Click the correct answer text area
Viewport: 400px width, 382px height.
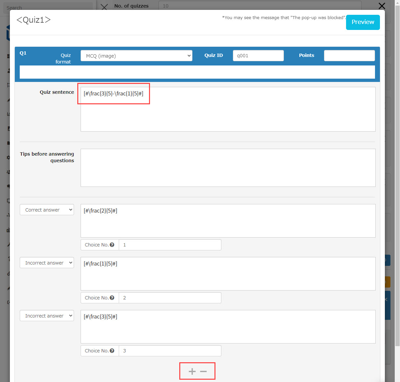[x=228, y=221]
